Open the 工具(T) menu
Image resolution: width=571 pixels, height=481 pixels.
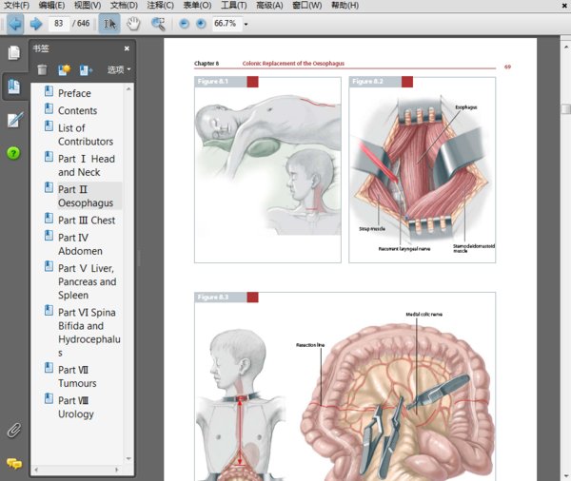pyautogui.click(x=234, y=6)
